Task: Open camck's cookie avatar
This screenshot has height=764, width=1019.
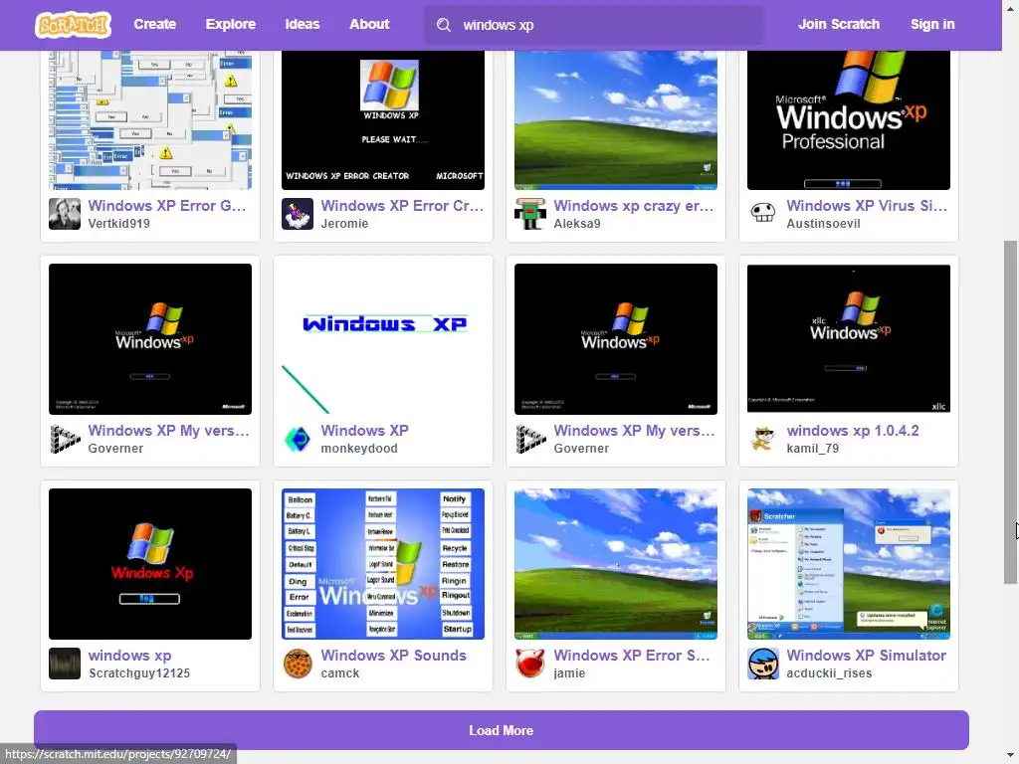Action: pyautogui.click(x=297, y=664)
